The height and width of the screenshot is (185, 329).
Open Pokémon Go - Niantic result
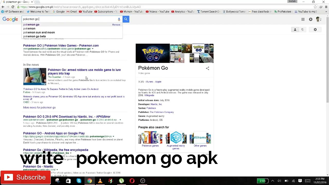(x=38, y=166)
